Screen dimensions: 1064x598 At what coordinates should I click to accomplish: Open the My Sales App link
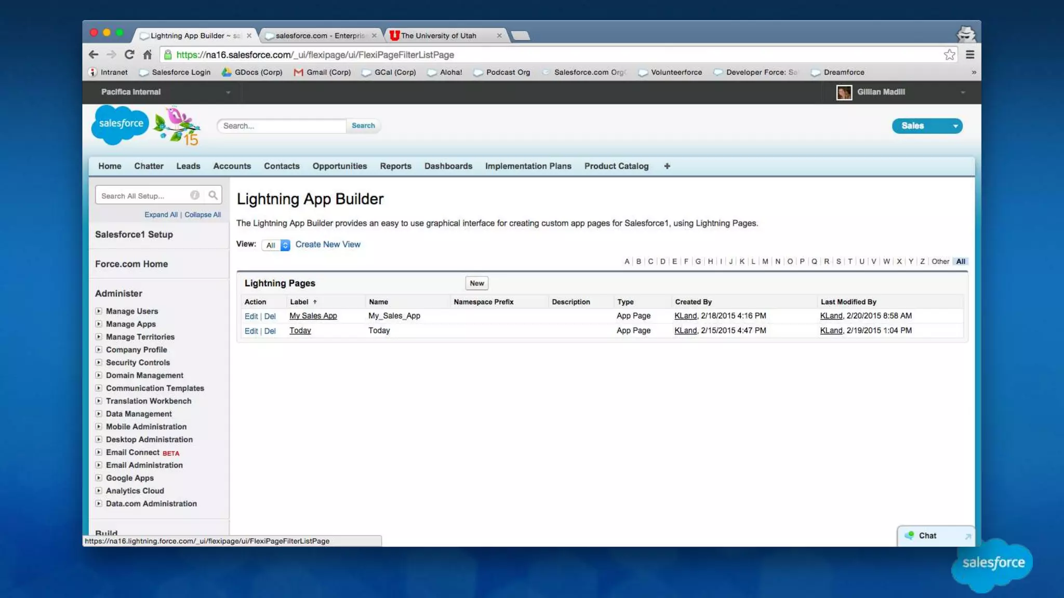tap(313, 316)
